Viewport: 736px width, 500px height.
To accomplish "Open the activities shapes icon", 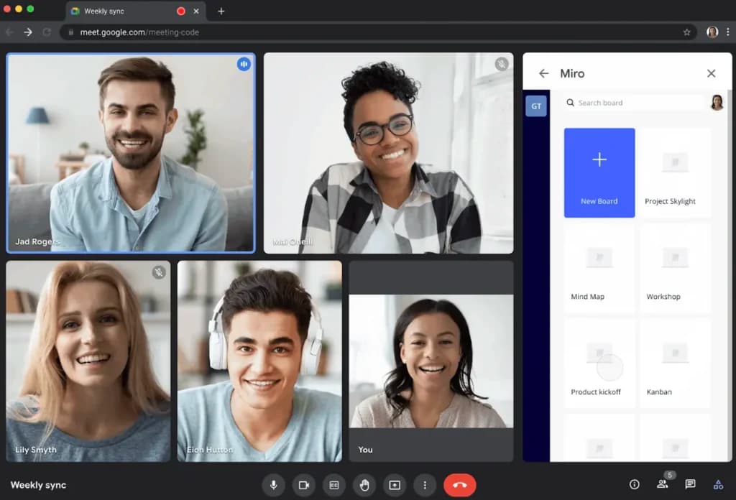I will click(718, 484).
